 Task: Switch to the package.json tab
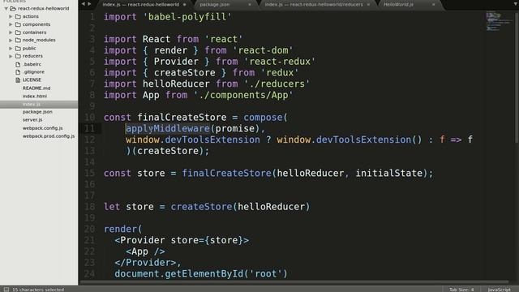(x=214, y=5)
